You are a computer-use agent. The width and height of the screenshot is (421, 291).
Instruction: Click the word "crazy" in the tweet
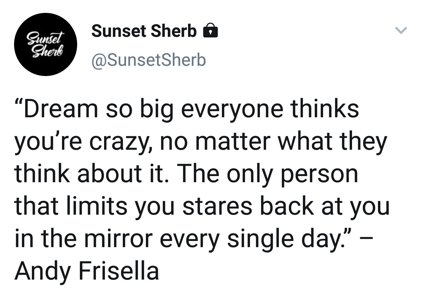tap(120, 142)
